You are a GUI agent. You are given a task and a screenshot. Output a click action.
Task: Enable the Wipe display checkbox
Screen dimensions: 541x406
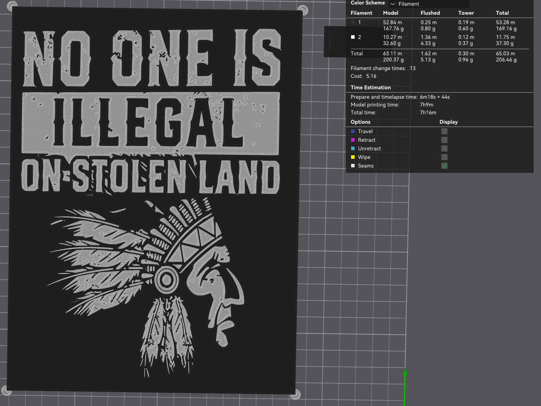[444, 157]
